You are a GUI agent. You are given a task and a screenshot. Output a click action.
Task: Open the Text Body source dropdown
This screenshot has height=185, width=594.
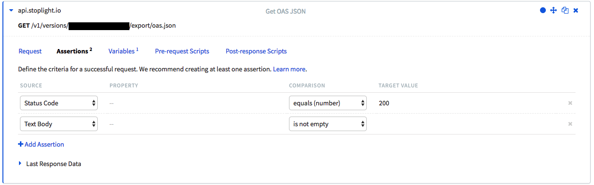59,124
